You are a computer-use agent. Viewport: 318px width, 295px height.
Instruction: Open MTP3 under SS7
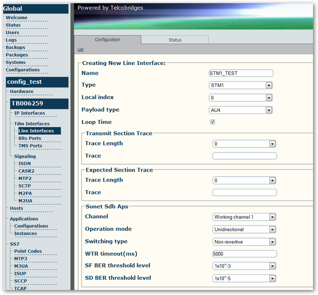21,259
